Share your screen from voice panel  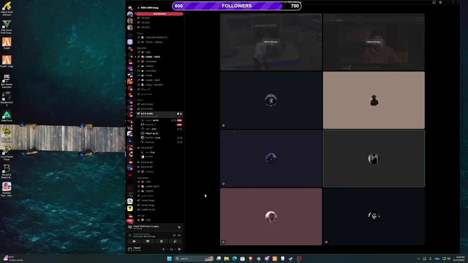click(x=148, y=241)
